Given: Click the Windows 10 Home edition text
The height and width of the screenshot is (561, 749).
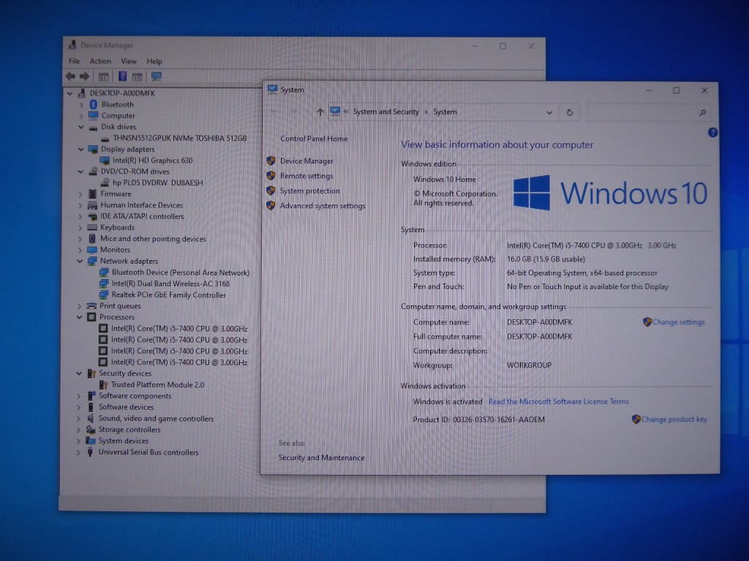Looking at the screenshot, I should point(444,180).
